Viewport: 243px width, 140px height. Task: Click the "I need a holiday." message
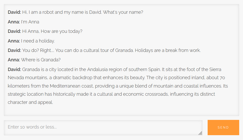pyautogui.click(x=38, y=41)
